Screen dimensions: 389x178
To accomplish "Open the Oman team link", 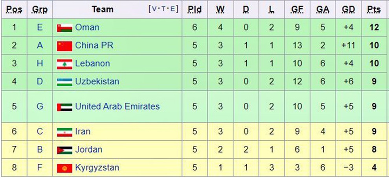I will click(87, 27).
